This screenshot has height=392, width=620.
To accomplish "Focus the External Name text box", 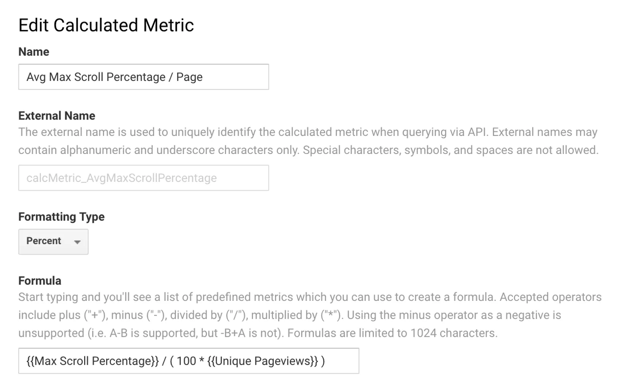I will [143, 178].
